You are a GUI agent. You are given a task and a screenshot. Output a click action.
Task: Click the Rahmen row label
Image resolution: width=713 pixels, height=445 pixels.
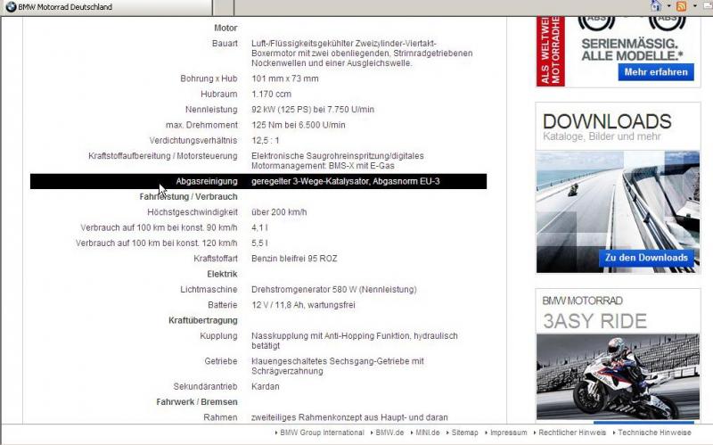(x=220, y=417)
